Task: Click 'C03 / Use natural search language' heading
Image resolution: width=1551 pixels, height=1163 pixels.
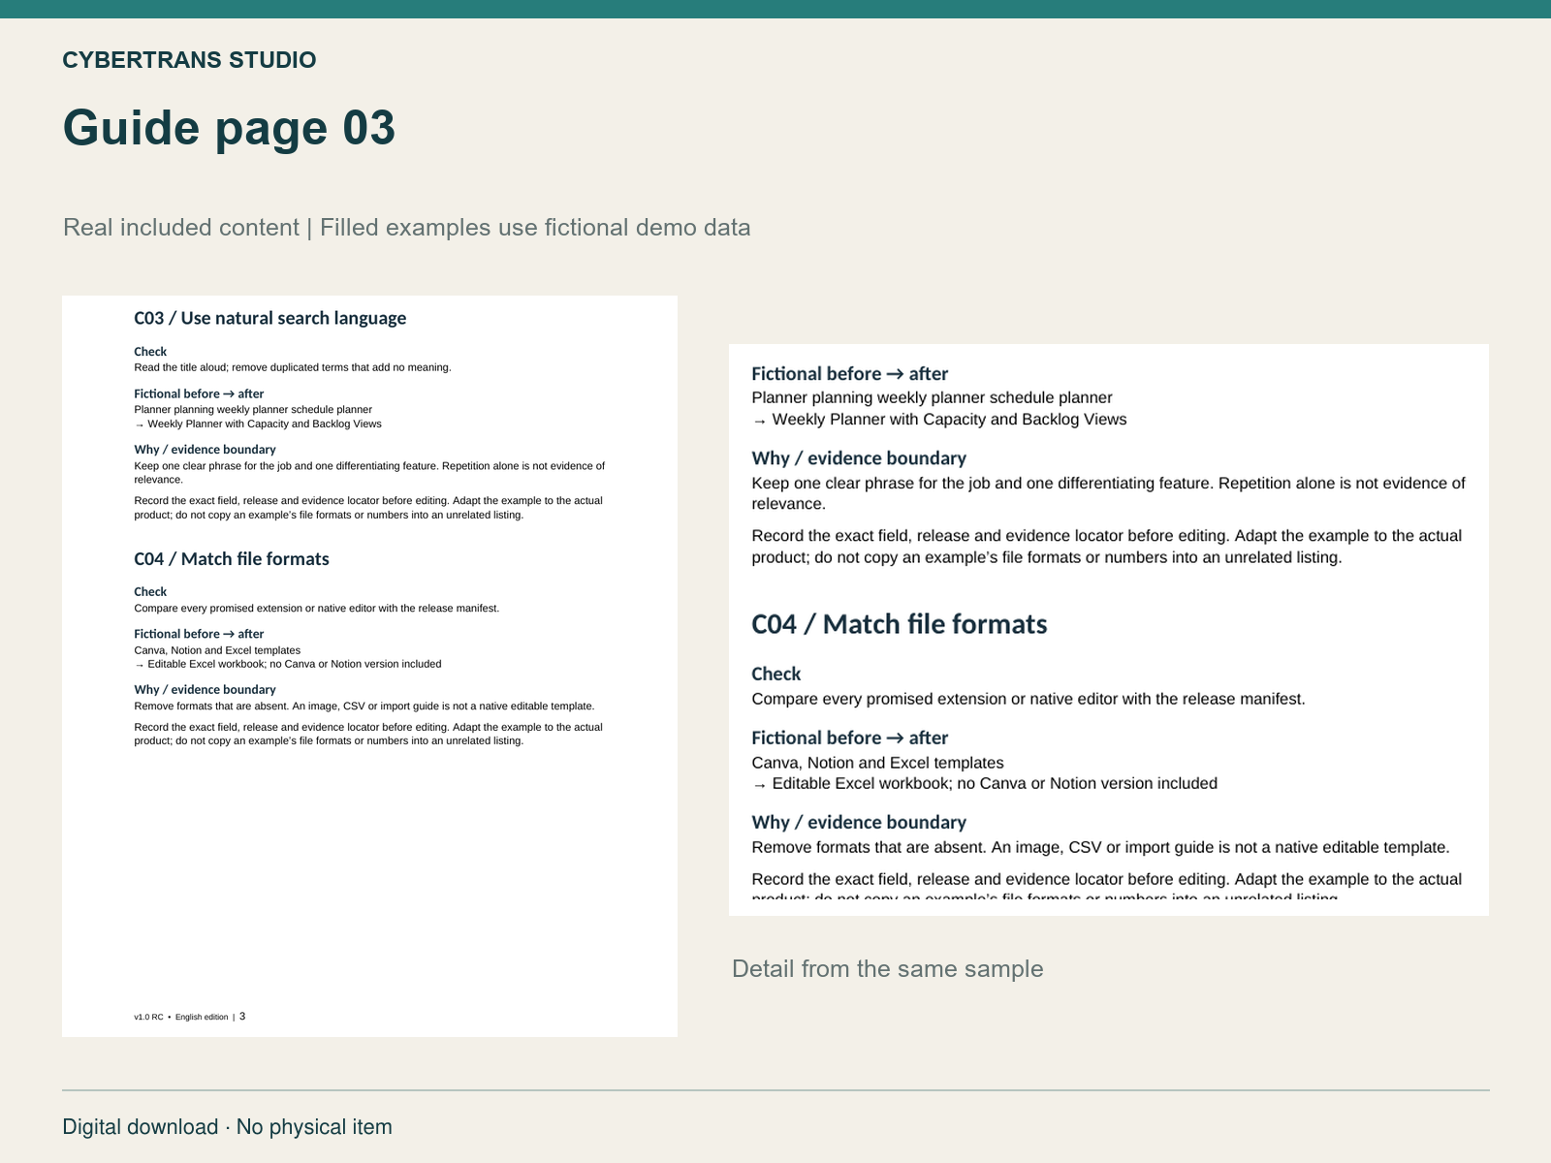Action: 270,318
